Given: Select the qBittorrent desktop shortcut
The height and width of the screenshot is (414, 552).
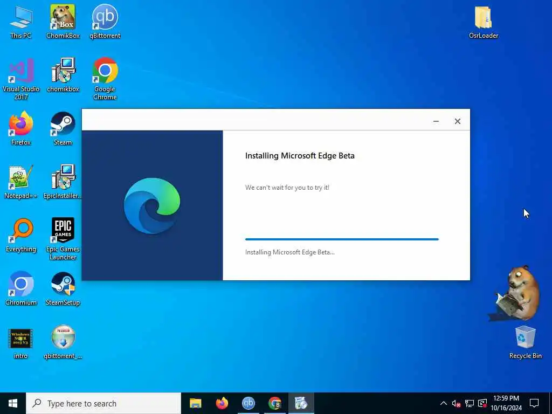Looking at the screenshot, I should pyautogui.click(x=105, y=22).
